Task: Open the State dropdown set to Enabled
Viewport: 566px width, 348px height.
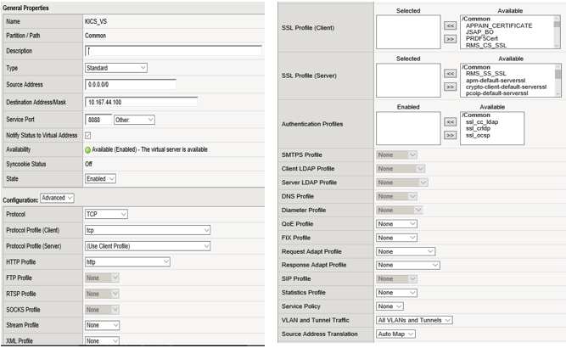Action: pos(100,178)
